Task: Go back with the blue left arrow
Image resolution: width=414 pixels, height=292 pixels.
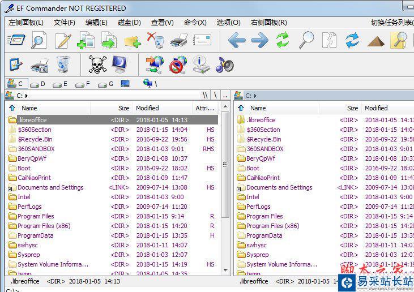Action: tap(237, 40)
